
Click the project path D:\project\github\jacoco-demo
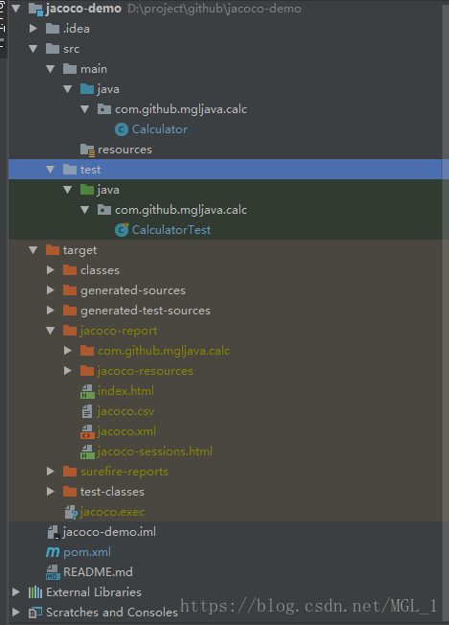(x=214, y=9)
